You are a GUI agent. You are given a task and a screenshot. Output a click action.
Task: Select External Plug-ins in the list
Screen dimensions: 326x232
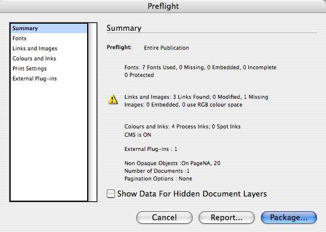(34, 79)
